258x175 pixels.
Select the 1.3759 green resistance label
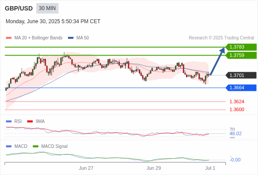[x=241, y=55]
